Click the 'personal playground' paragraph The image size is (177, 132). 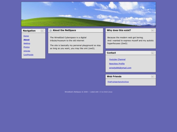coord(75,47)
